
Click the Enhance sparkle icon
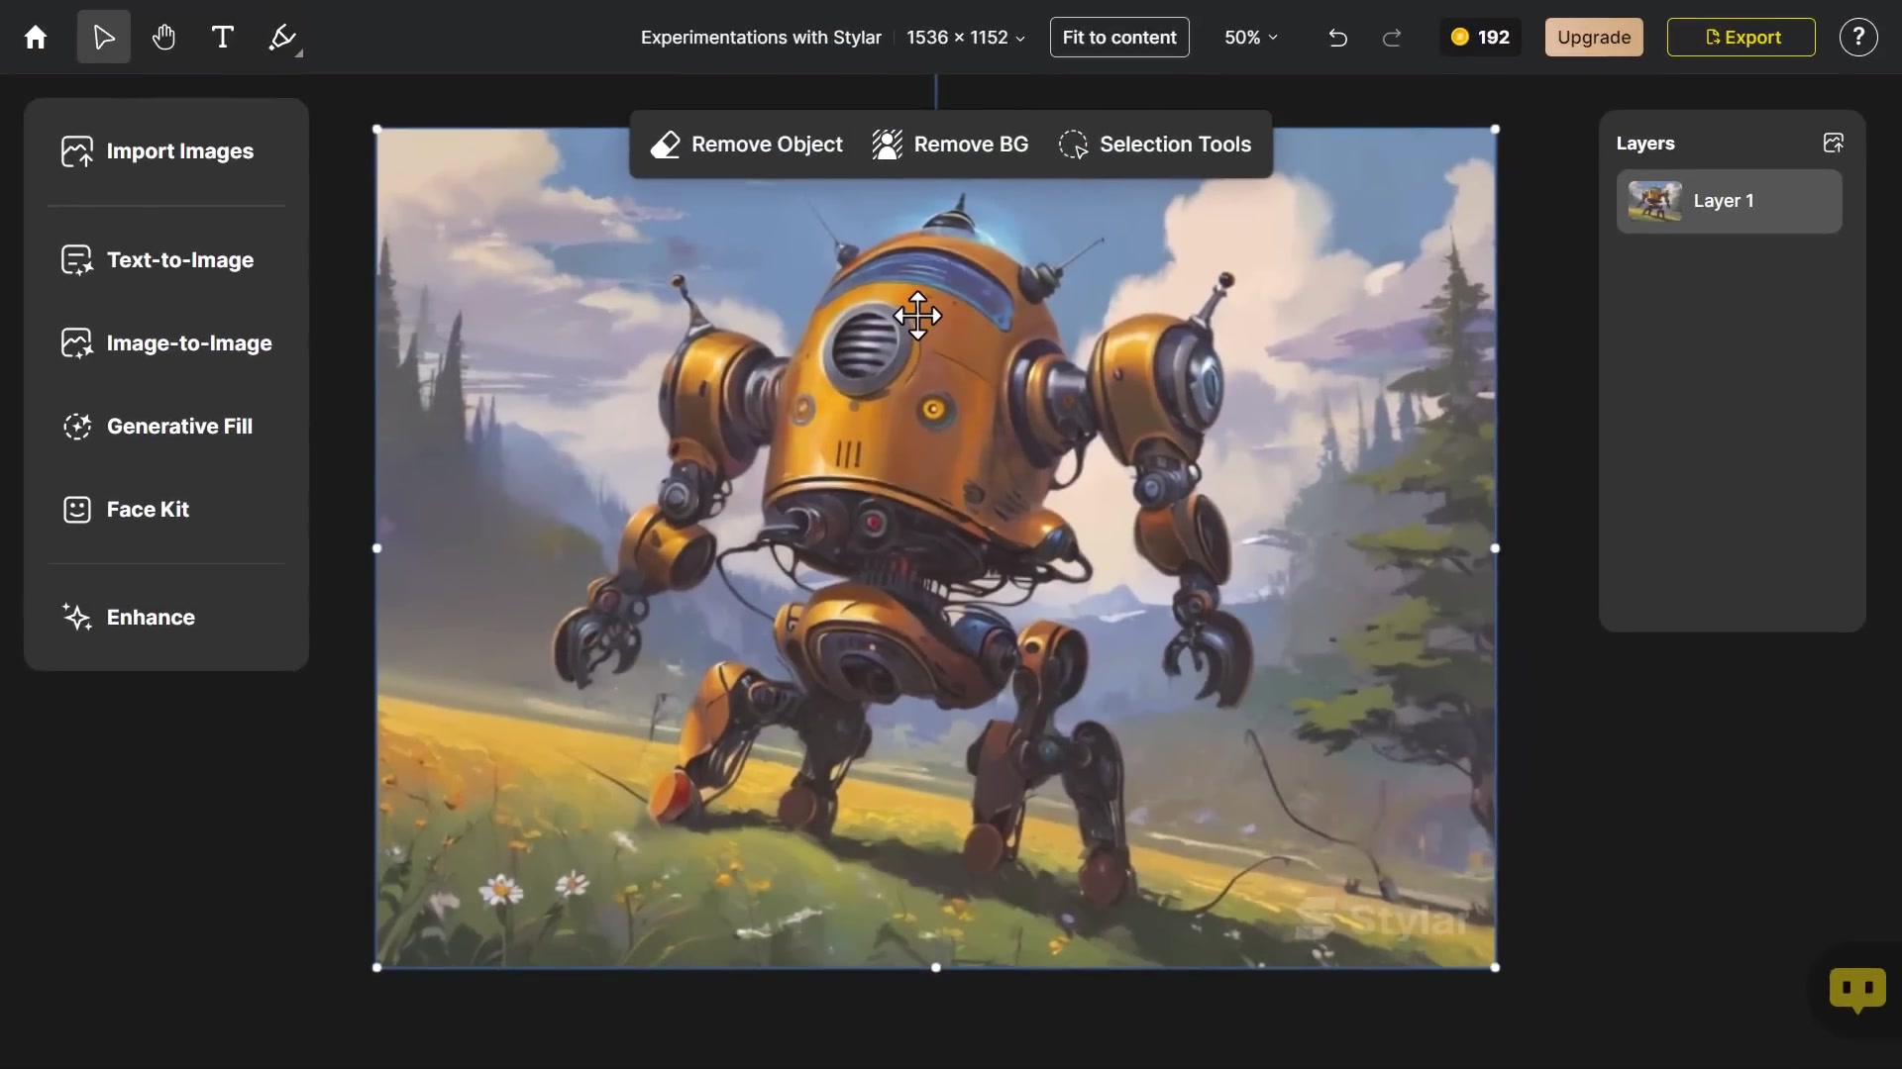[x=77, y=618]
